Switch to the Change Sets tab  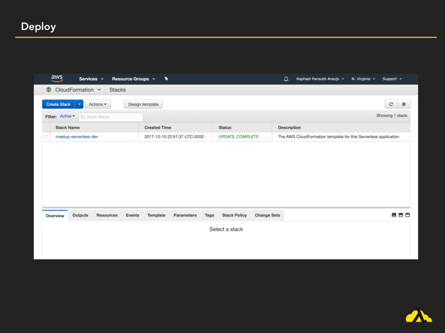pyautogui.click(x=267, y=215)
